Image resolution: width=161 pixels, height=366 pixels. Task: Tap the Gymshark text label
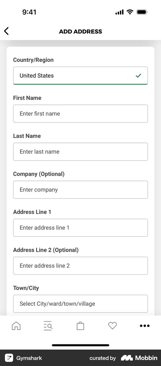[29, 358]
